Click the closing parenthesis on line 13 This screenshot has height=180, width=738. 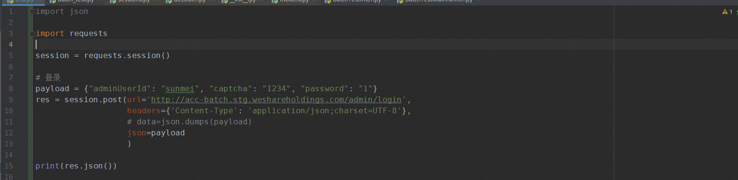point(129,144)
